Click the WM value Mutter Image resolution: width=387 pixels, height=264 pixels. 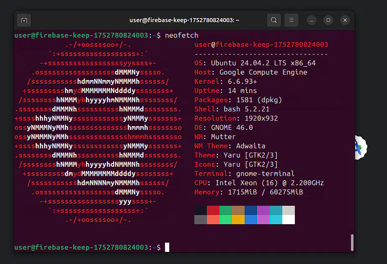223,137
